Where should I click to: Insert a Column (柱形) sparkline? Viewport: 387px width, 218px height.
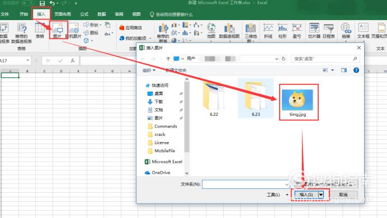[x=282, y=31]
